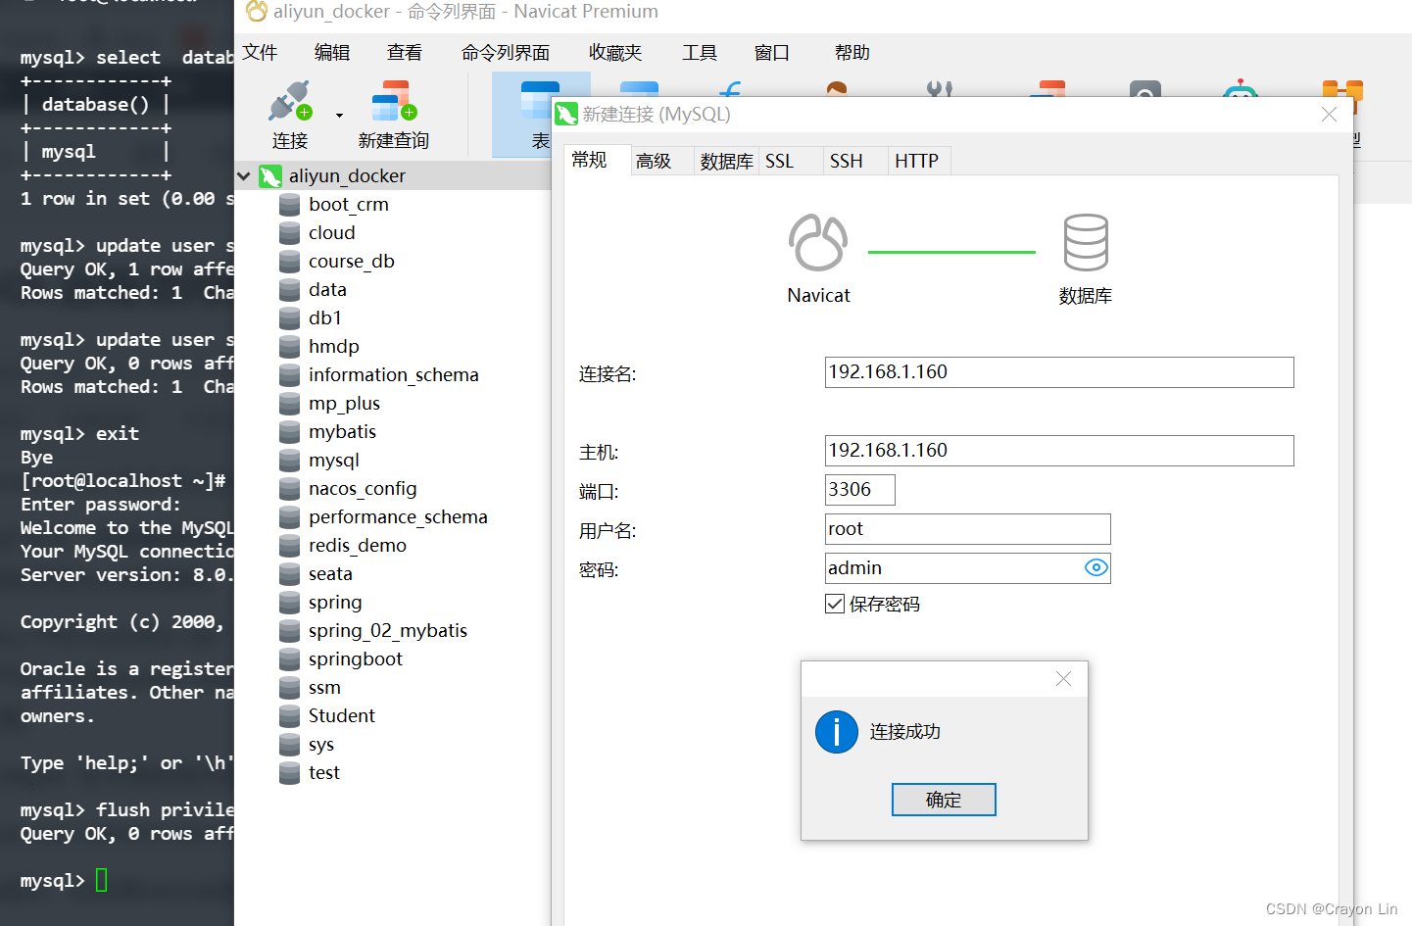The width and height of the screenshot is (1412, 926).
Task: Click the blue info icon in dialog
Action: (x=837, y=732)
